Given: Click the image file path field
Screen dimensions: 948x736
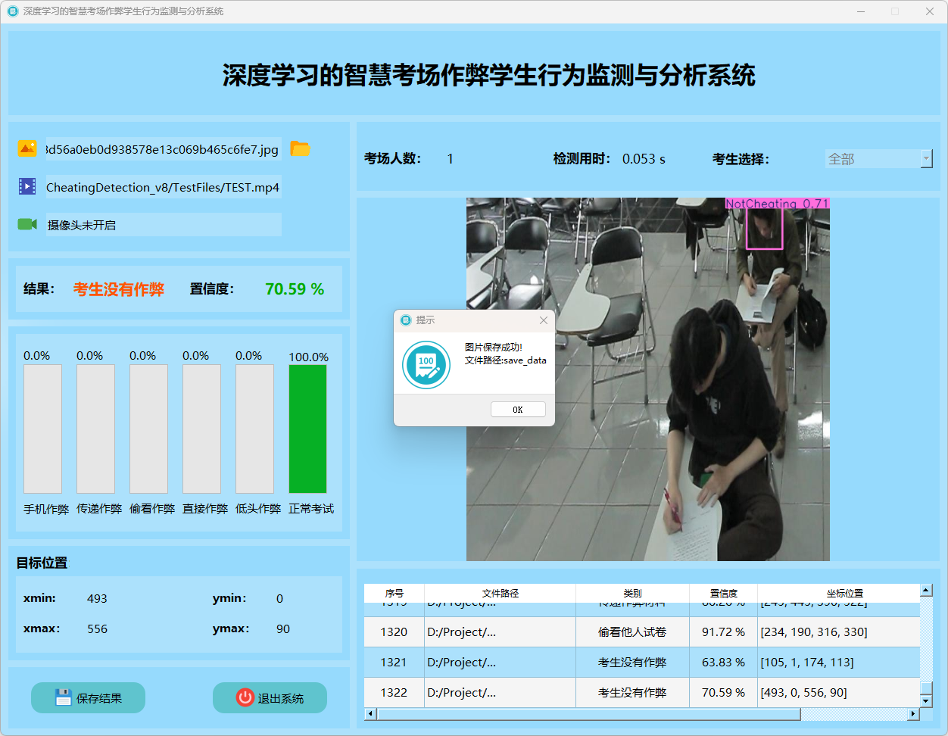Looking at the screenshot, I should pos(163,149).
